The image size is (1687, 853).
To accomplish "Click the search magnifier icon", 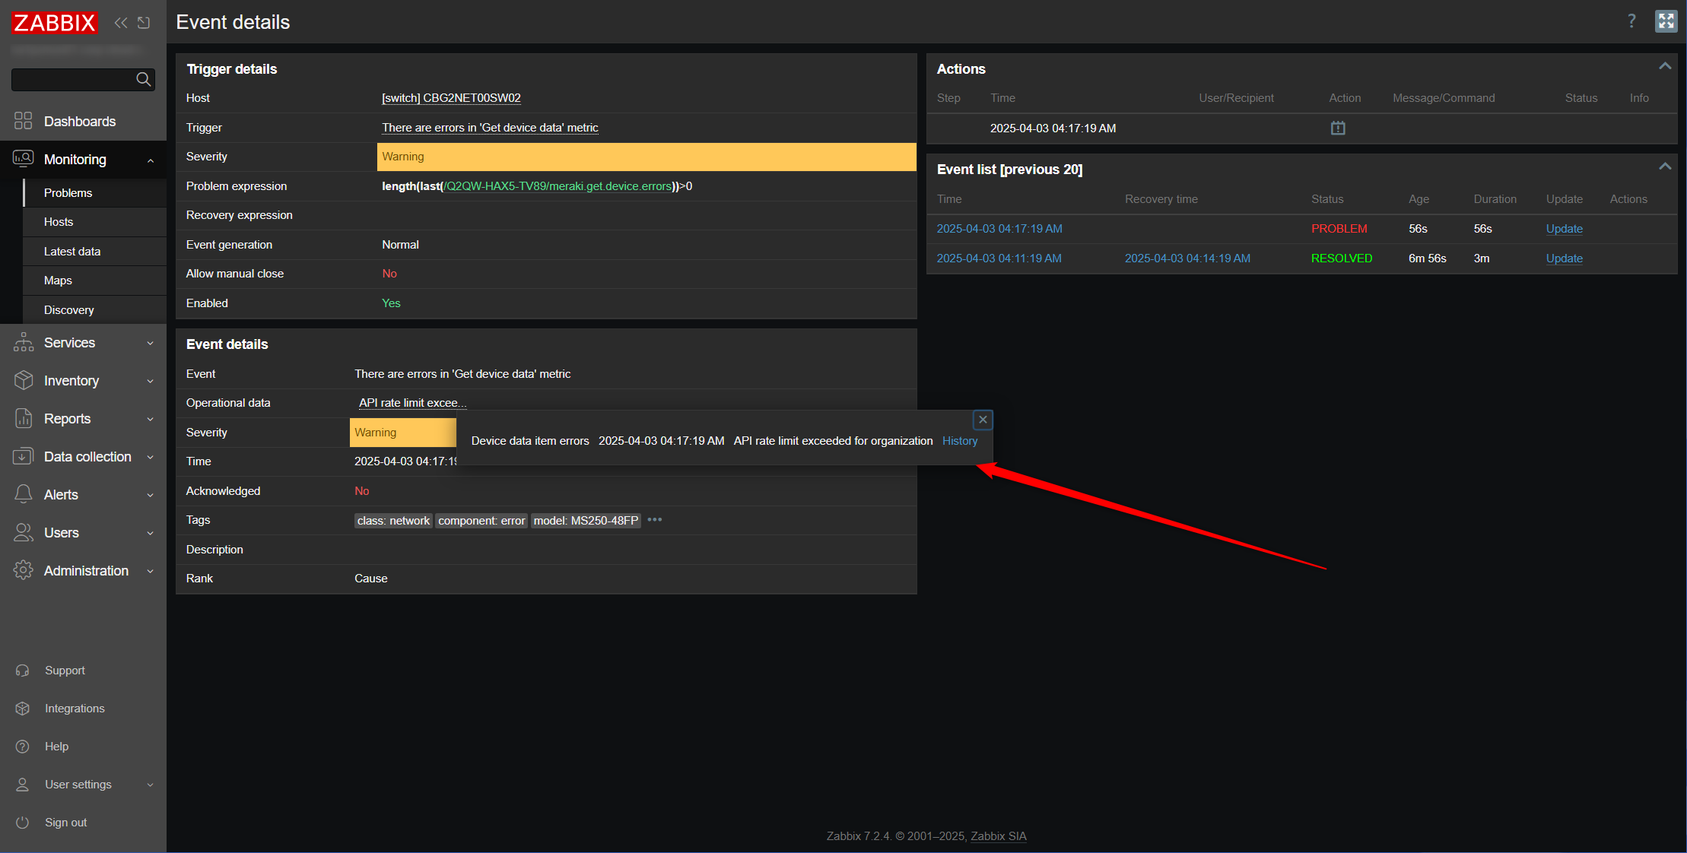I will (x=143, y=79).
